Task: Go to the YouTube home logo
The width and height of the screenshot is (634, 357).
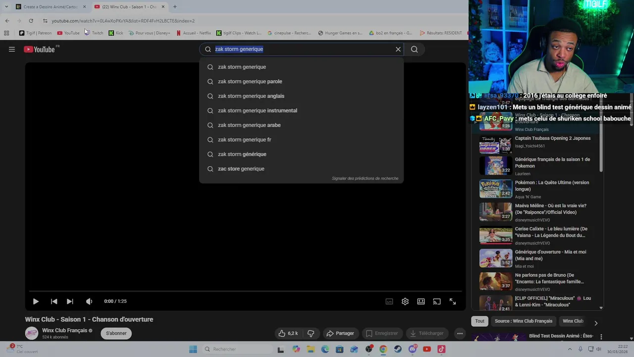Action: (x=39, y=49)
